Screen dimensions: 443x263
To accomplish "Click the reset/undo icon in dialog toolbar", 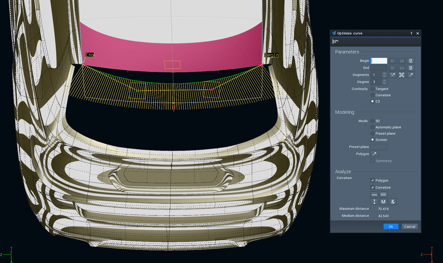I will (x=335, y=41).
